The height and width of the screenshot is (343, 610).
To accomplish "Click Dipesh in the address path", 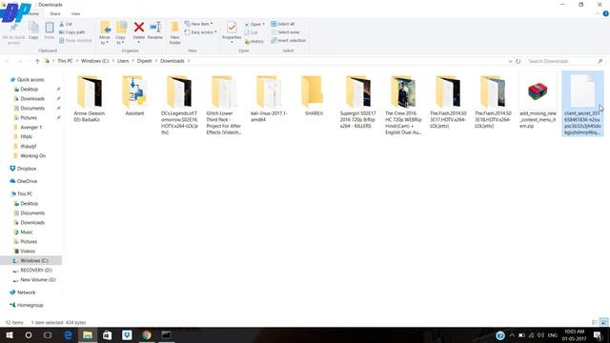I will (x=144, y=61).
